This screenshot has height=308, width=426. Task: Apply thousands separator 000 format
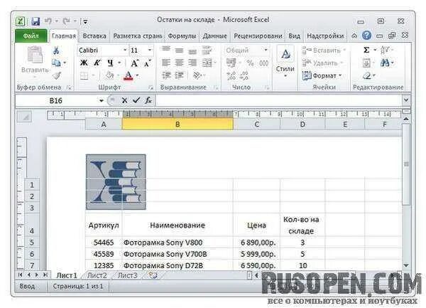coord(263,63)
